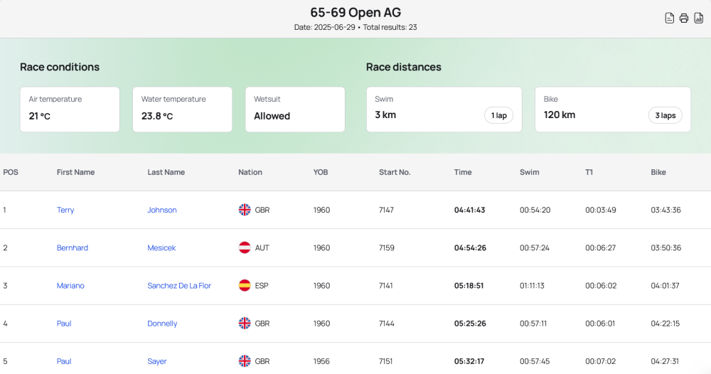Open the Mesicek last name link
The width and height of the screenshot is (711, 374).
click(x=161, y=247)
